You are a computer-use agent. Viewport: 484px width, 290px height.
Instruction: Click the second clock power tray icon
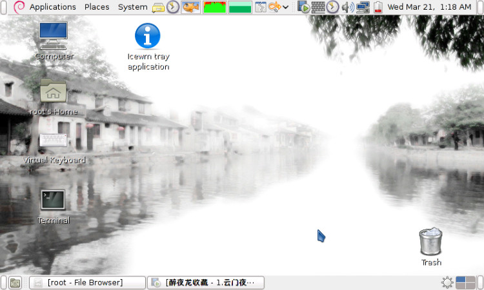pyautogui.click(x=332, y=7)
